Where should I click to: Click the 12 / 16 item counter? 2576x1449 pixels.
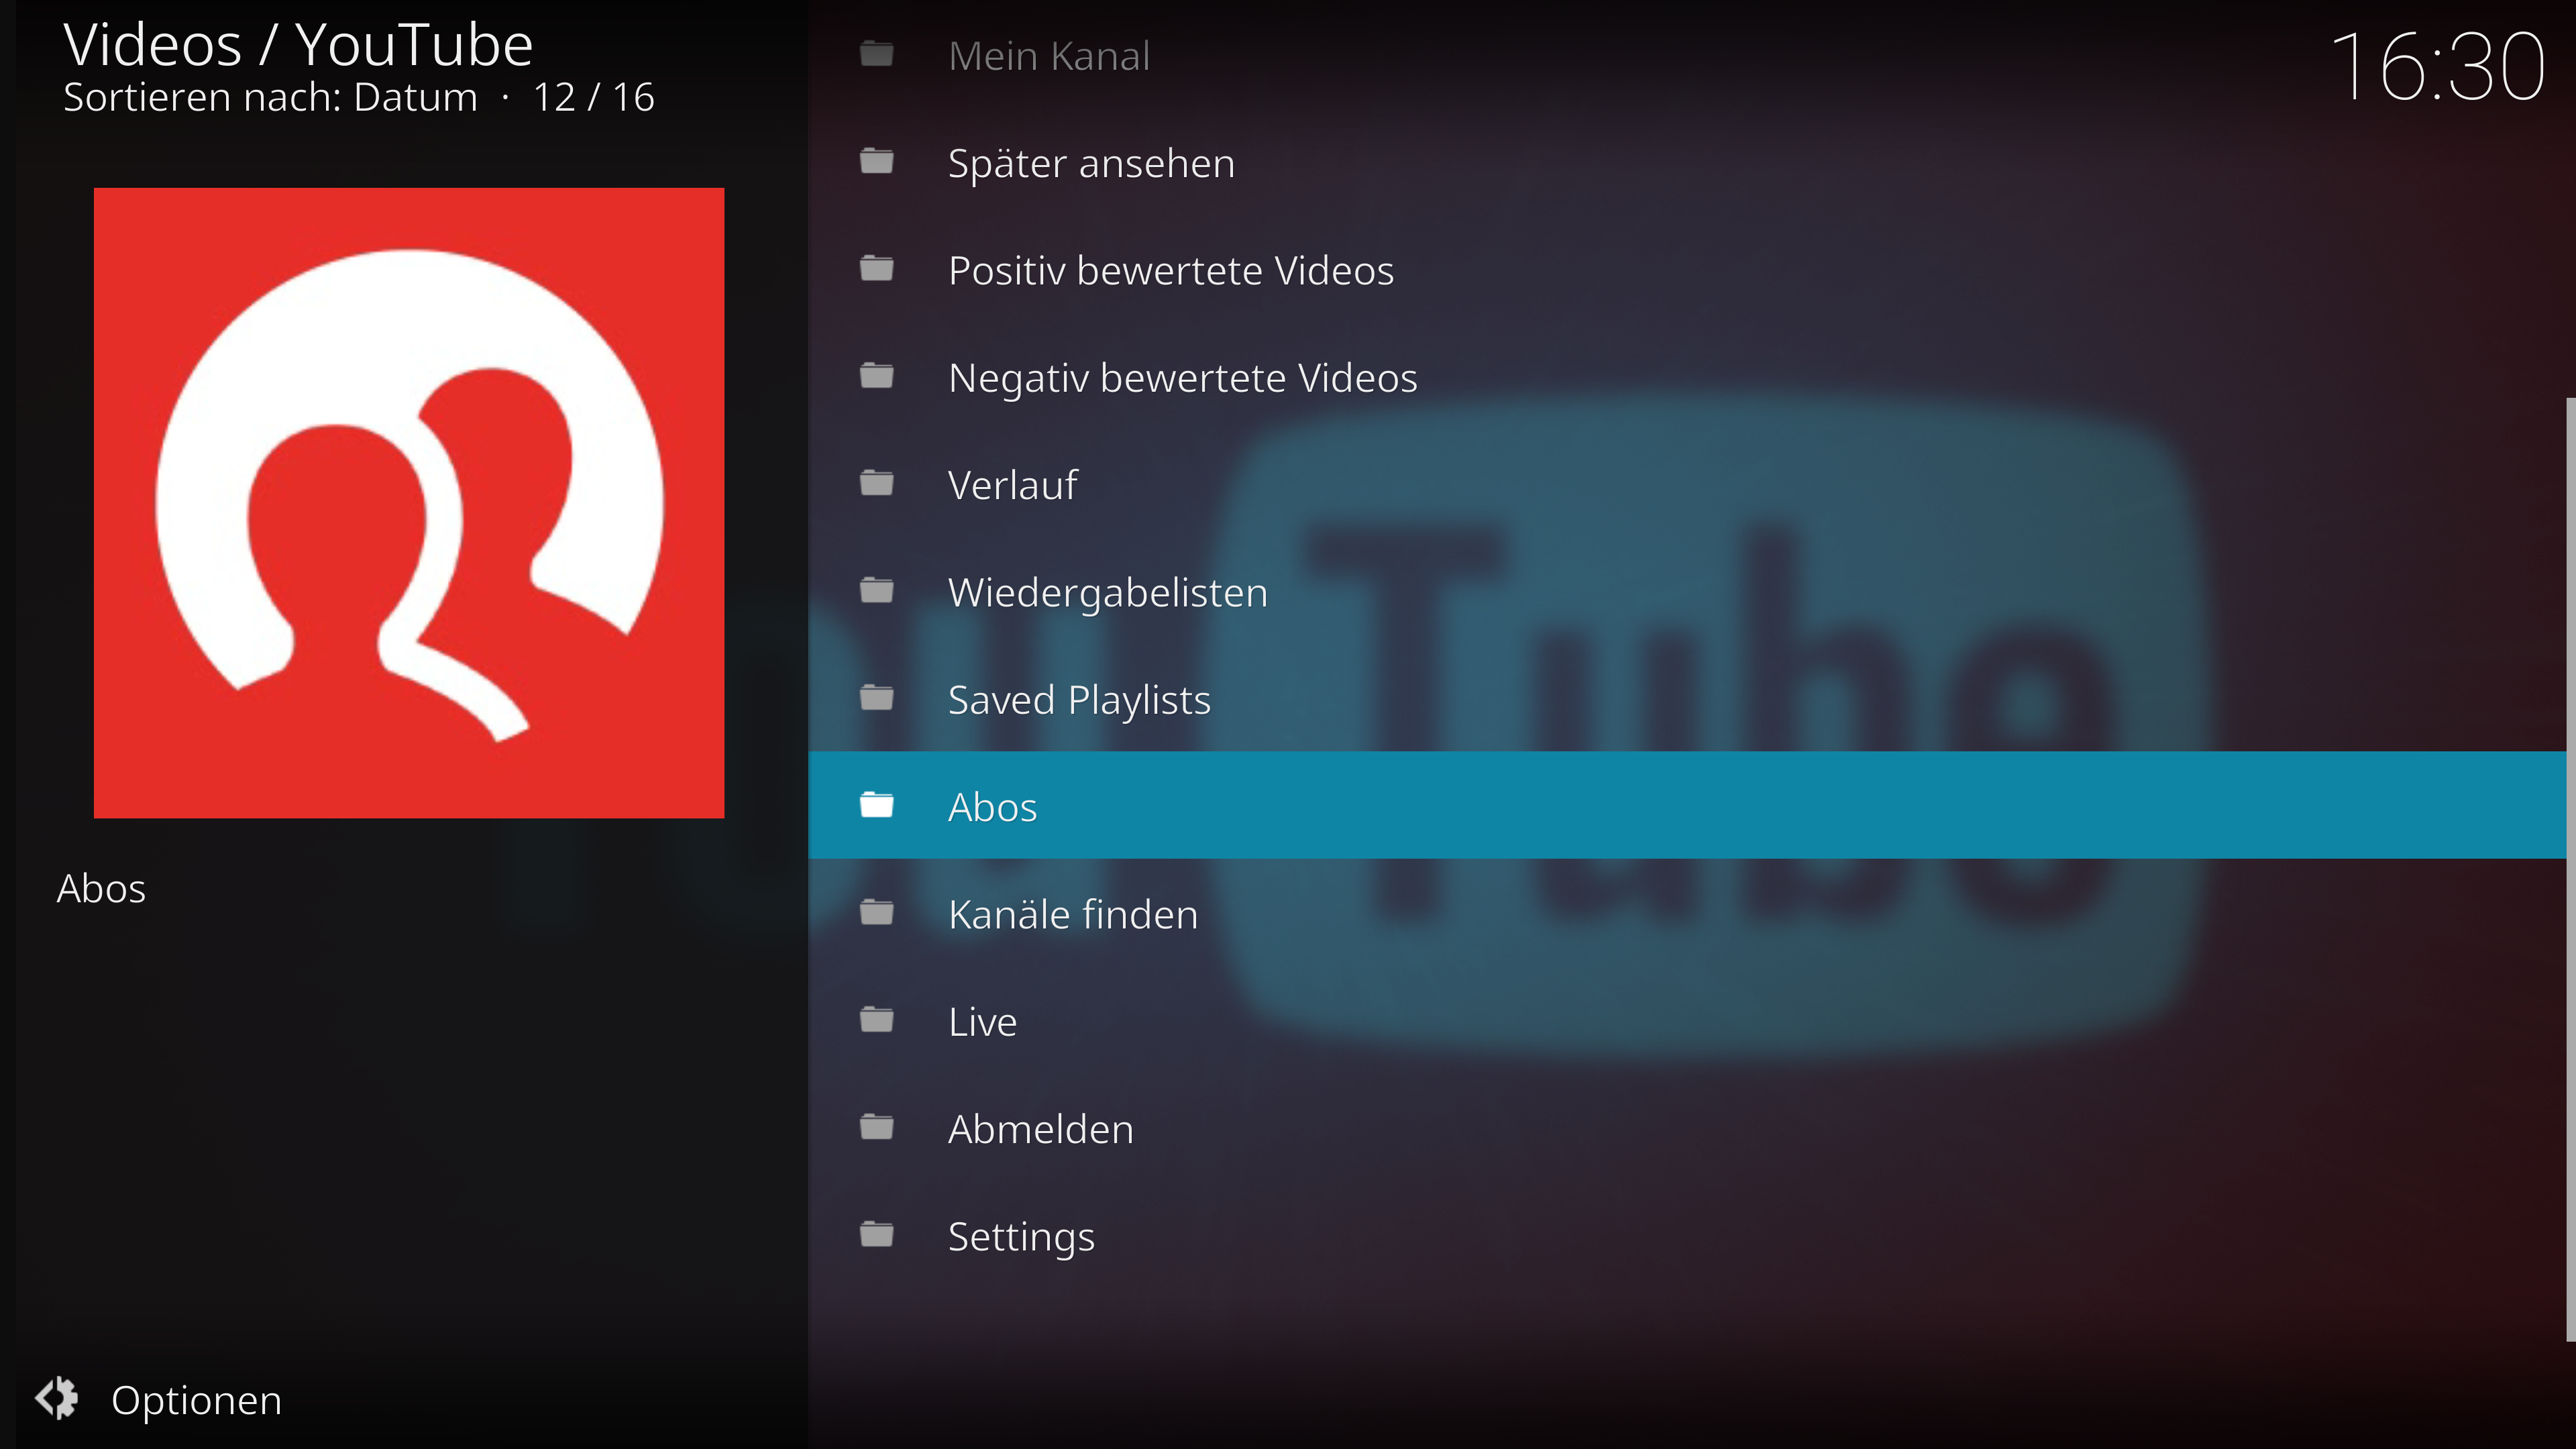click(594, 98)
